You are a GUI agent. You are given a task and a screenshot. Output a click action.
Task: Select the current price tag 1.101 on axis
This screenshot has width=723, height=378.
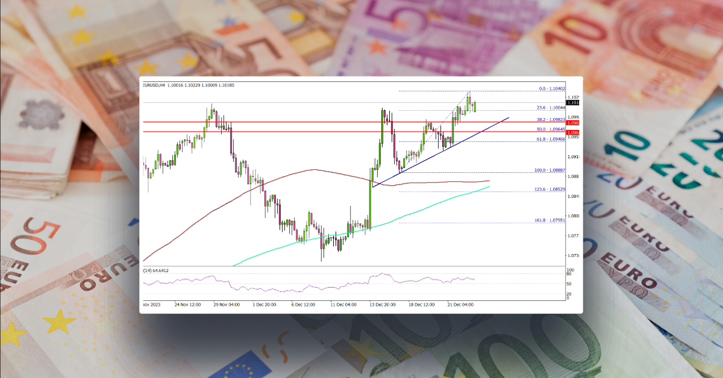[x=573, y=103]
